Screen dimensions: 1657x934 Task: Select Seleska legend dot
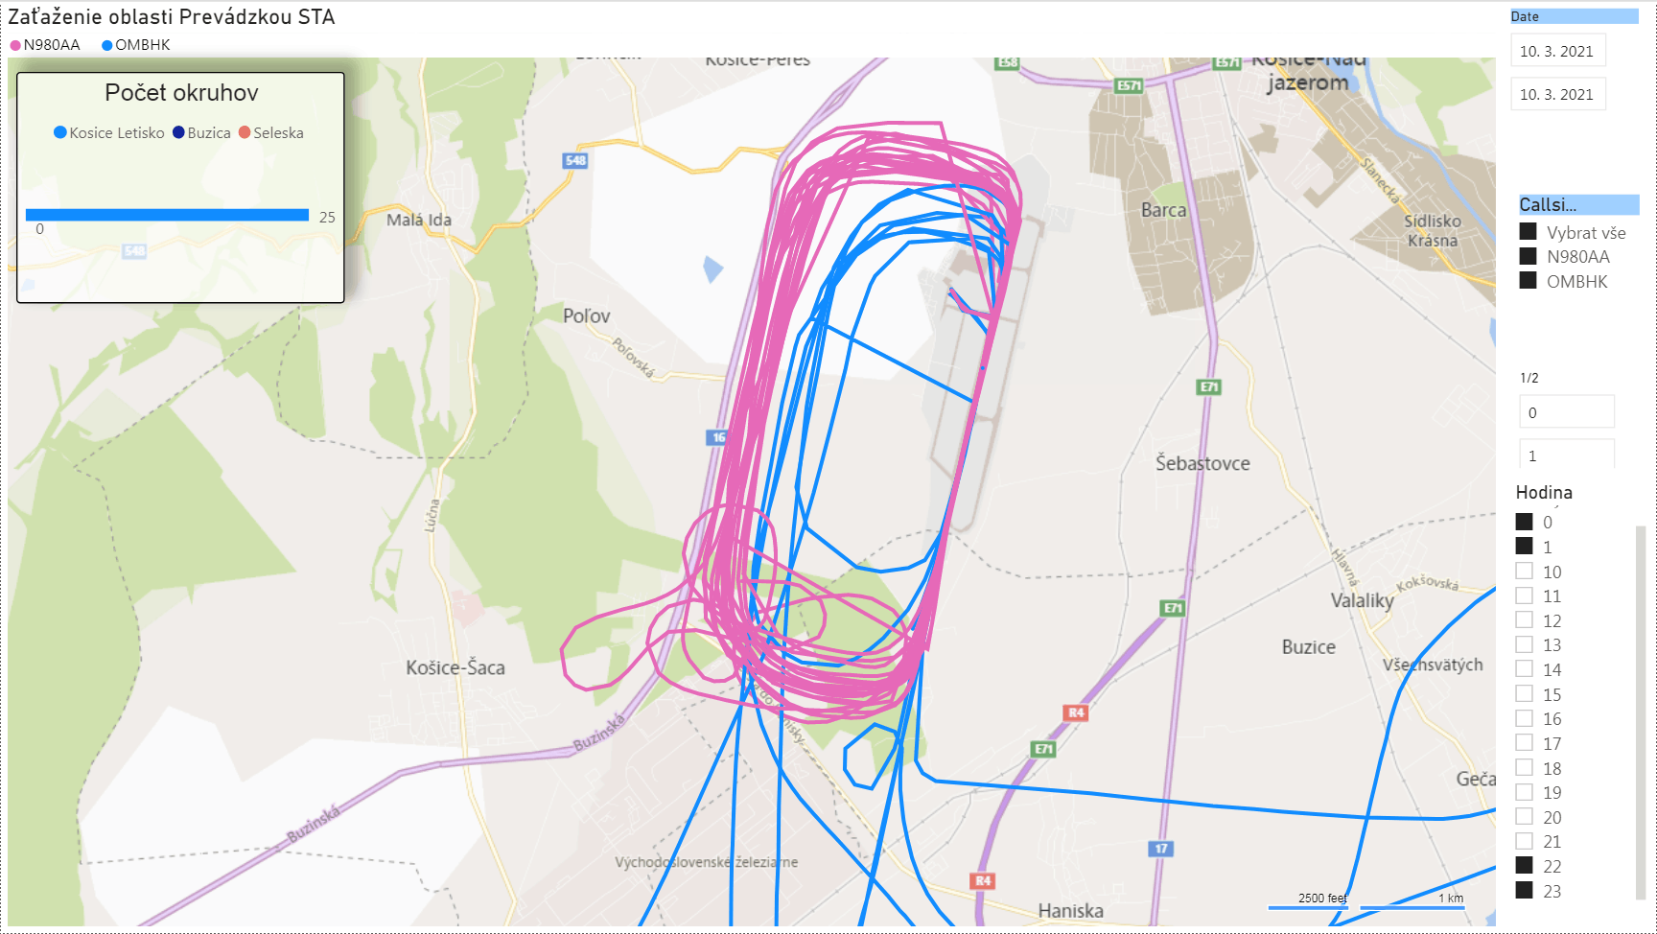(x=245, y=132)
